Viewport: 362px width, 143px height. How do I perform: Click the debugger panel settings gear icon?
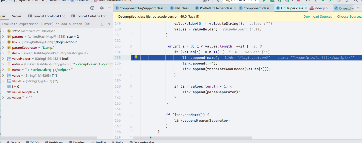click(102, 8)
